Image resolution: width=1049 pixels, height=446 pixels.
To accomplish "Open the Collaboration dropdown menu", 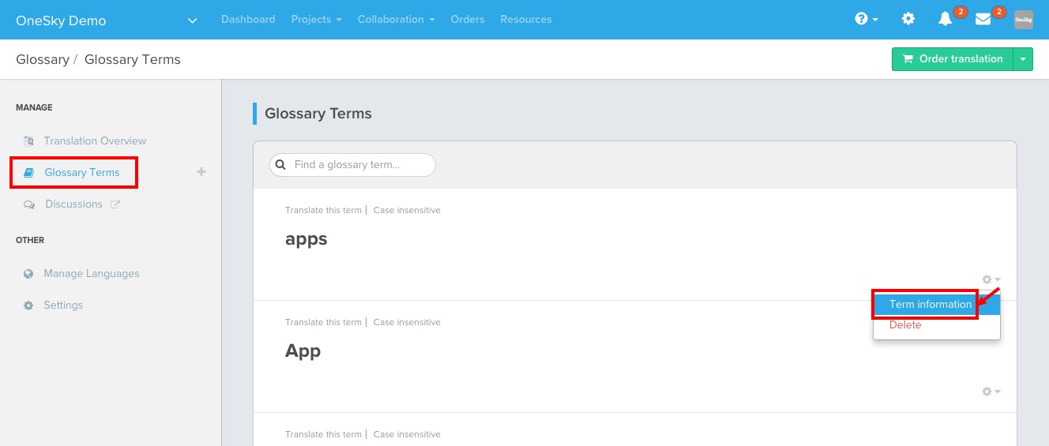I will coord(396,19).
